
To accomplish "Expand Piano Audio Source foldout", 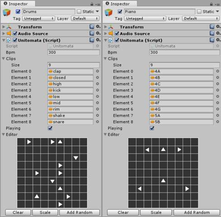I will [x=105, y=33].
